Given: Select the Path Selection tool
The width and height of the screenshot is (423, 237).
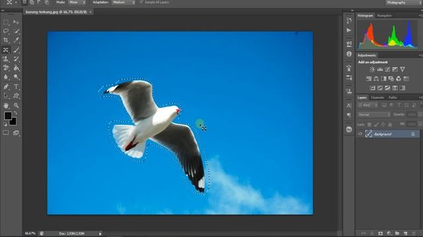Looking at the screenshot, I should tap(6, 96).
